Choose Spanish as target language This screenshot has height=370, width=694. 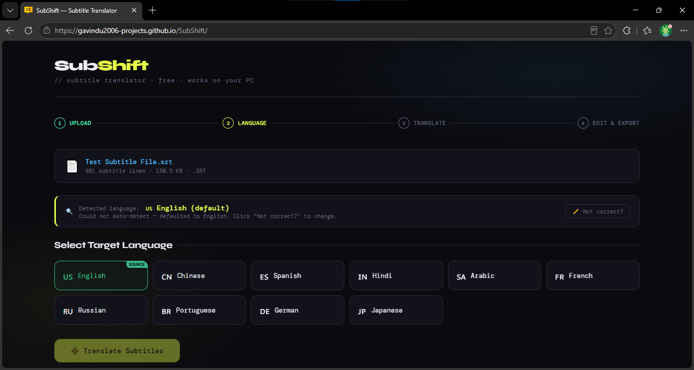(x=298, y=275)
